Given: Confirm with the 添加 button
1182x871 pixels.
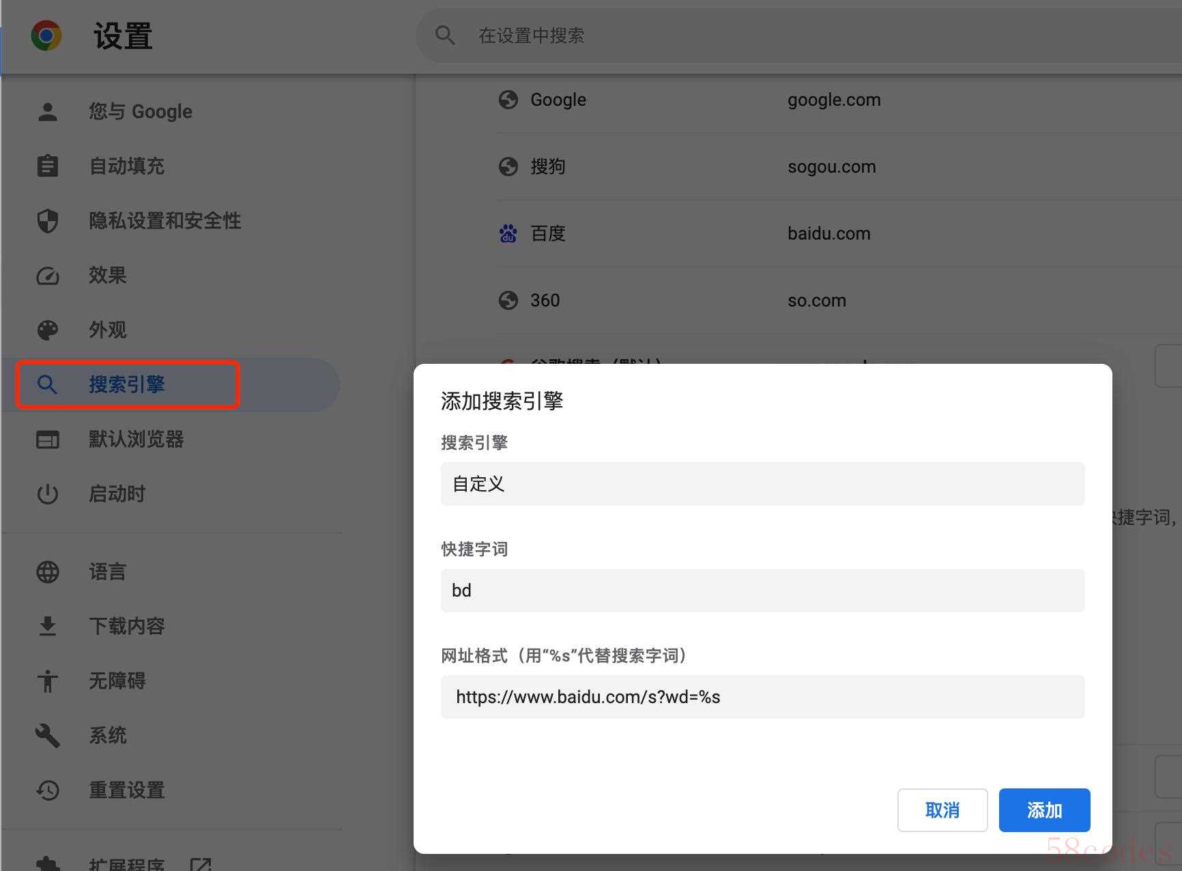Looking at the screenshot, I should [1044, 810].
